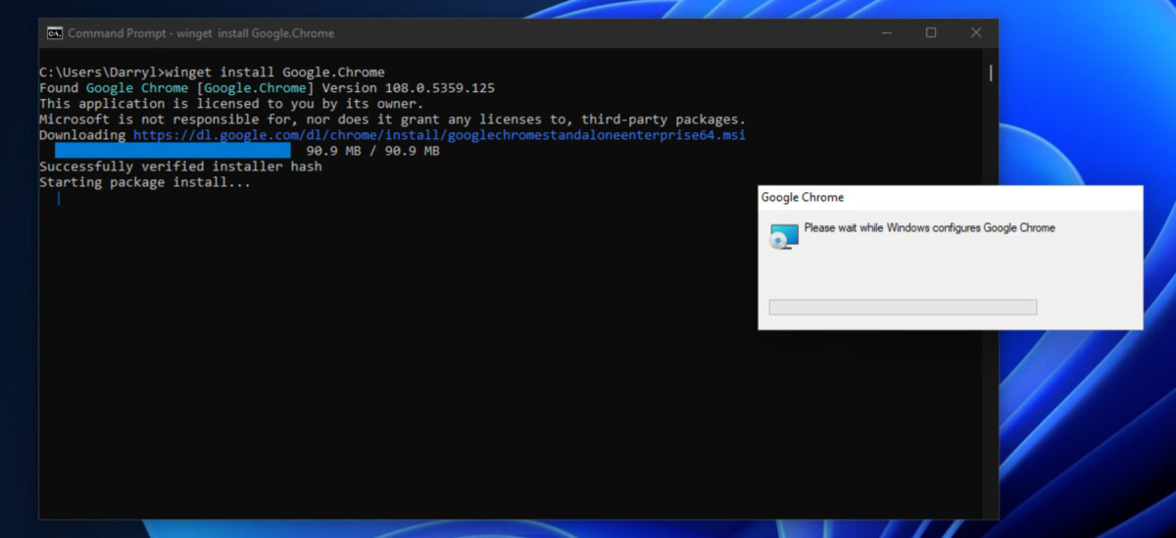Click the Command Prompt icon in title bar
Image resolution: width=1176 pixels, height=538 pixels.
pos(55,33)
